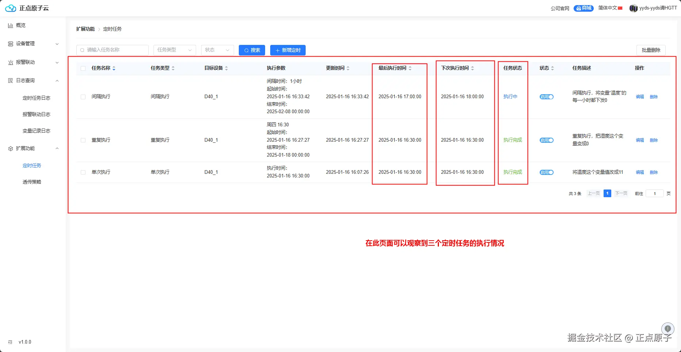Open 变量记录日志 in sidebar
This screenshot has width=681, height=352.
click(x=37, y=131)
